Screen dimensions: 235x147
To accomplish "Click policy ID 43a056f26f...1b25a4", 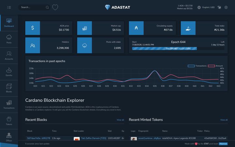I will pyautogui.click(x=215, y=138).
